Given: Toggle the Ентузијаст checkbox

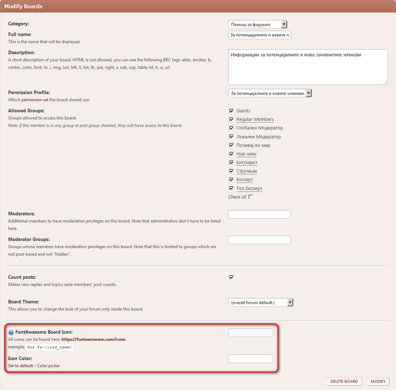Looking at the screenshot, I should click(231, 162).
